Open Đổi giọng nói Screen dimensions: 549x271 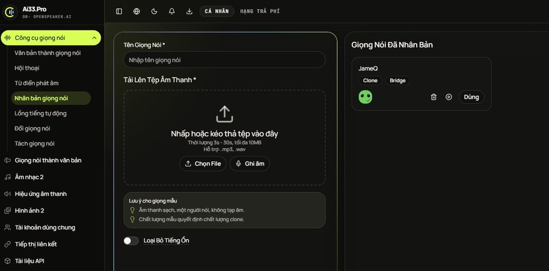pos(32,128)
